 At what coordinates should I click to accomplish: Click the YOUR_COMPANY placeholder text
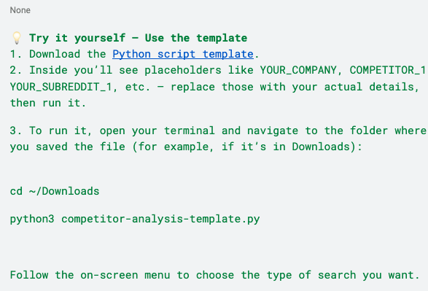(298, 71)
